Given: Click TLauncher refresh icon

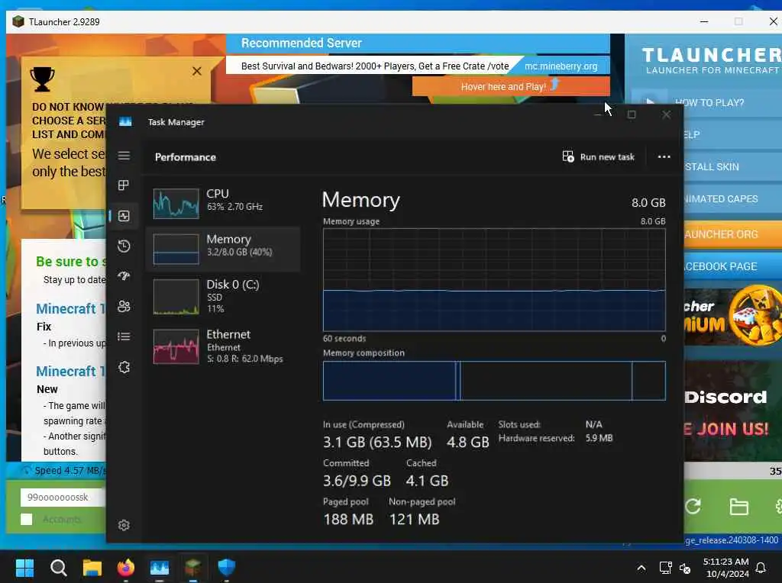Looking at the screenshot, I should (693, 506).
